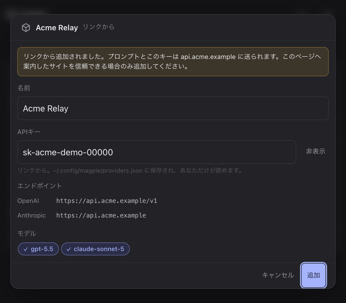346x303 pixels.
Task: Click the warning banner about api.acme.example
Action: tap(173, 62)
